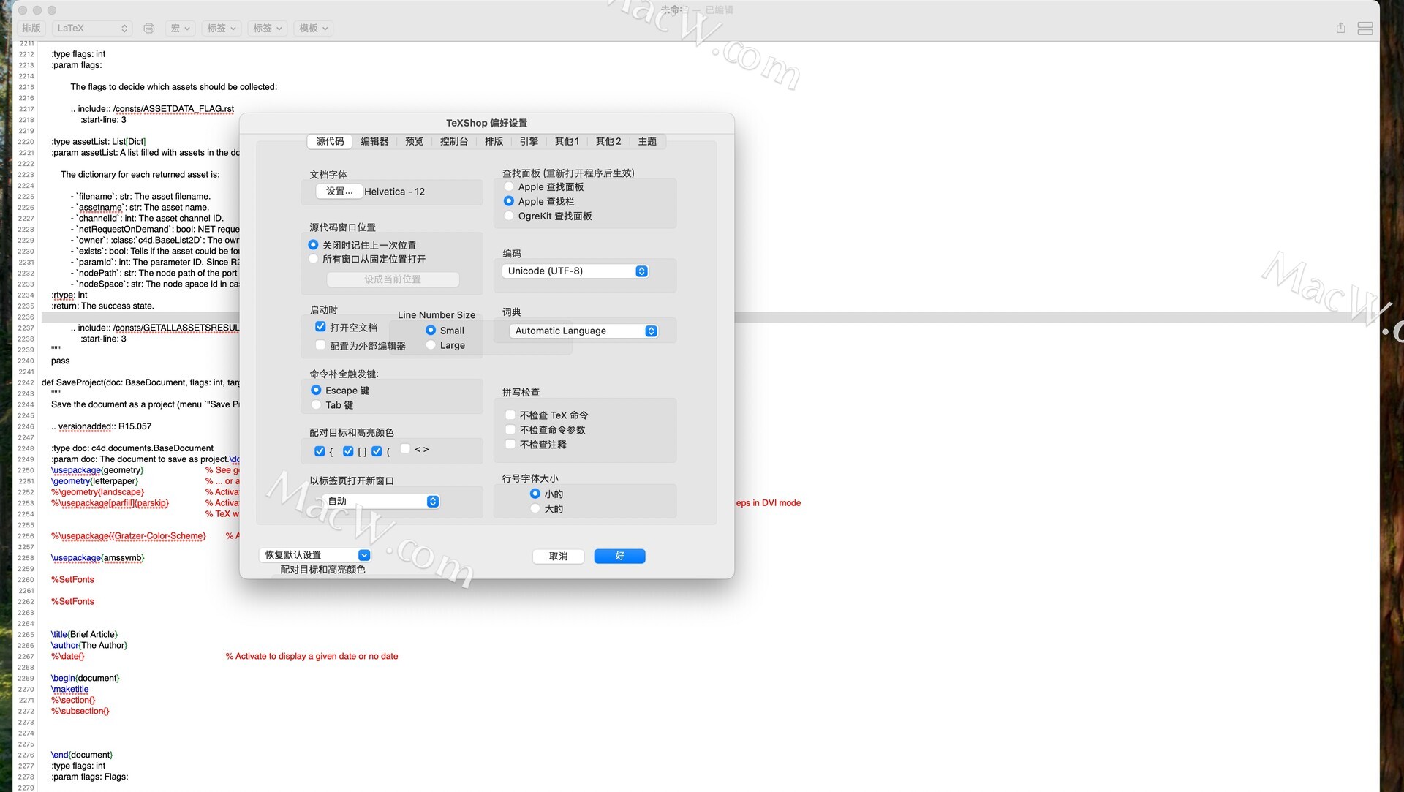Toggle square bracket [ ] matching checkbox
The image size is (1404, 792).
point(348,451)
